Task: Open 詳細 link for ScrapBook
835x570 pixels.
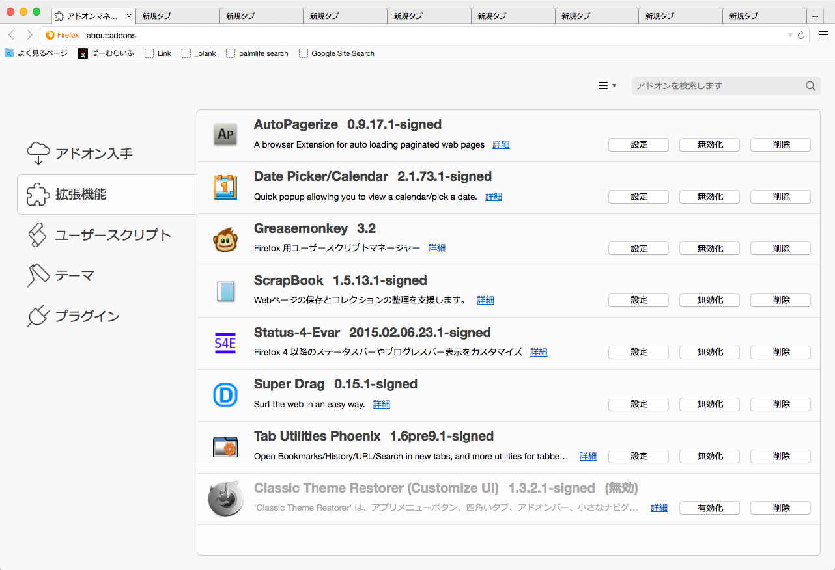Action: pyautogui.click(x=486, y=300)
